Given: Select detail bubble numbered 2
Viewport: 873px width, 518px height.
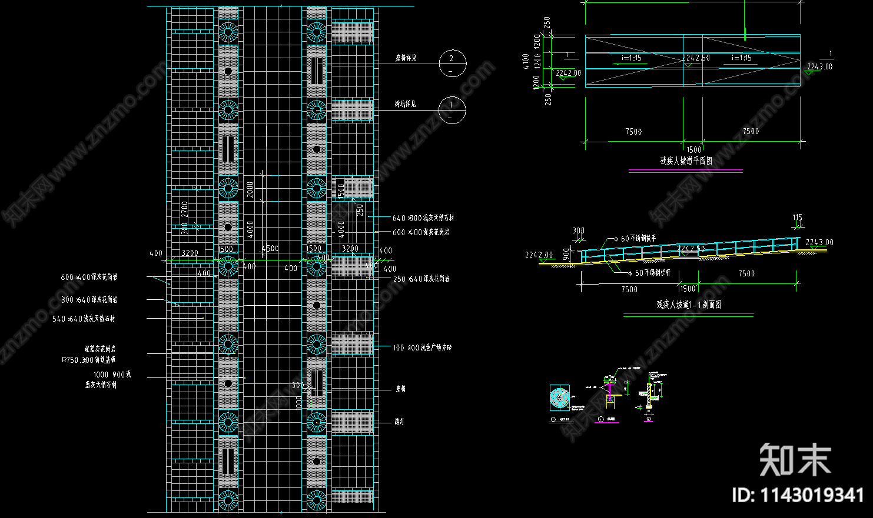Looking at the screenshot, I should pos(453,64).
